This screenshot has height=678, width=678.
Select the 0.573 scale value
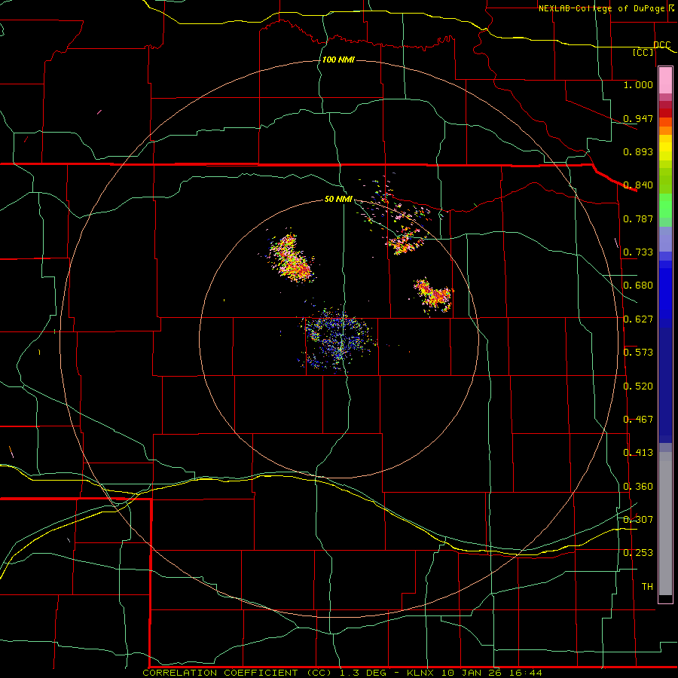[638, 352]
